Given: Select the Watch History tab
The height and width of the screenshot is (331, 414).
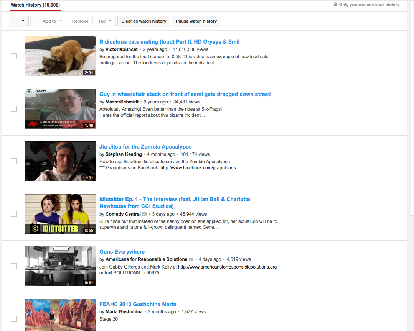Looking at the screenshot, I should (35, 5).
